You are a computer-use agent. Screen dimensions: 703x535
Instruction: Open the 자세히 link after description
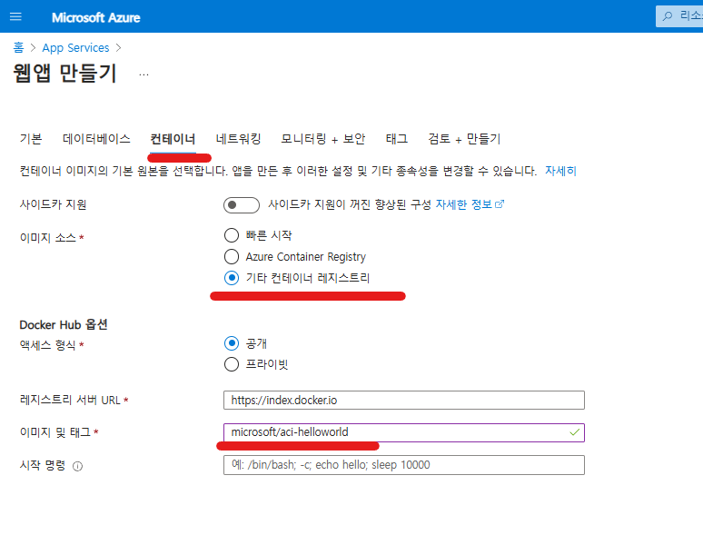tap(560, 171)
